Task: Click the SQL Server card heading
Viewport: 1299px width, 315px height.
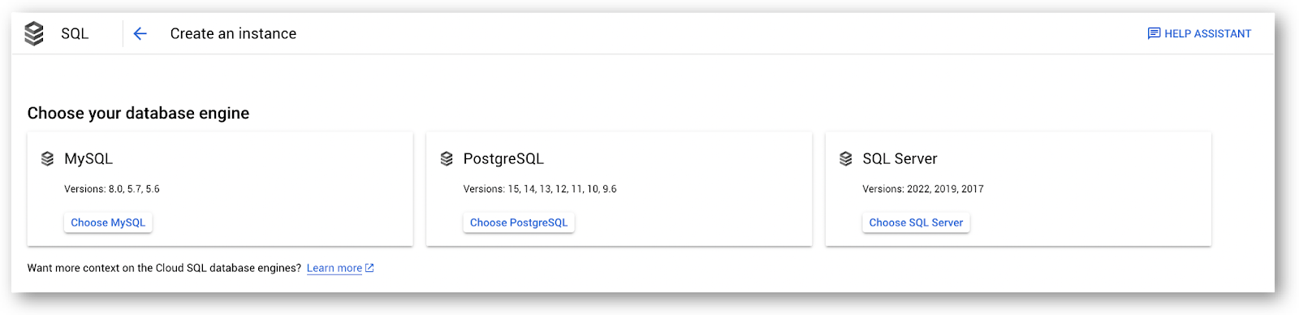Action: coord(900,158)
